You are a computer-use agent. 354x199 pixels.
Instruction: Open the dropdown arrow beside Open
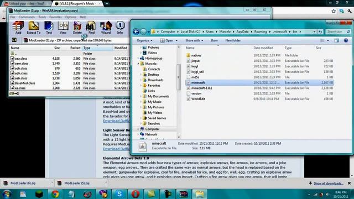pyautogui.click(x=176, y=40)
